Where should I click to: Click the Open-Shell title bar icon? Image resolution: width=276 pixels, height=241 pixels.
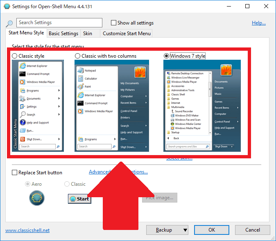click(x=7, y=7)
